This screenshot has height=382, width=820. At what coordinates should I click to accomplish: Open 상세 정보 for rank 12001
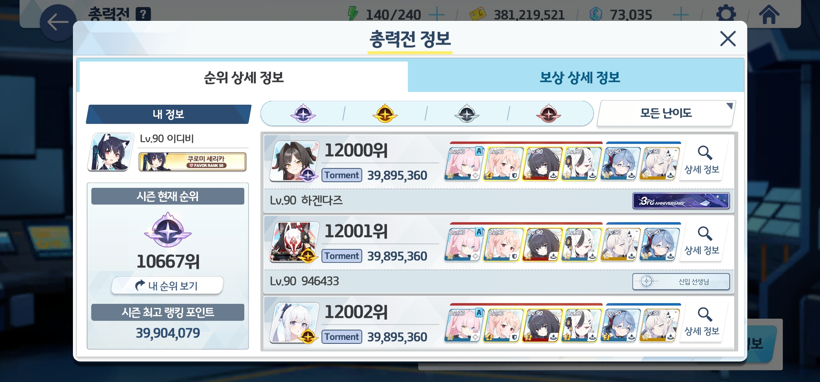point(702,242)
